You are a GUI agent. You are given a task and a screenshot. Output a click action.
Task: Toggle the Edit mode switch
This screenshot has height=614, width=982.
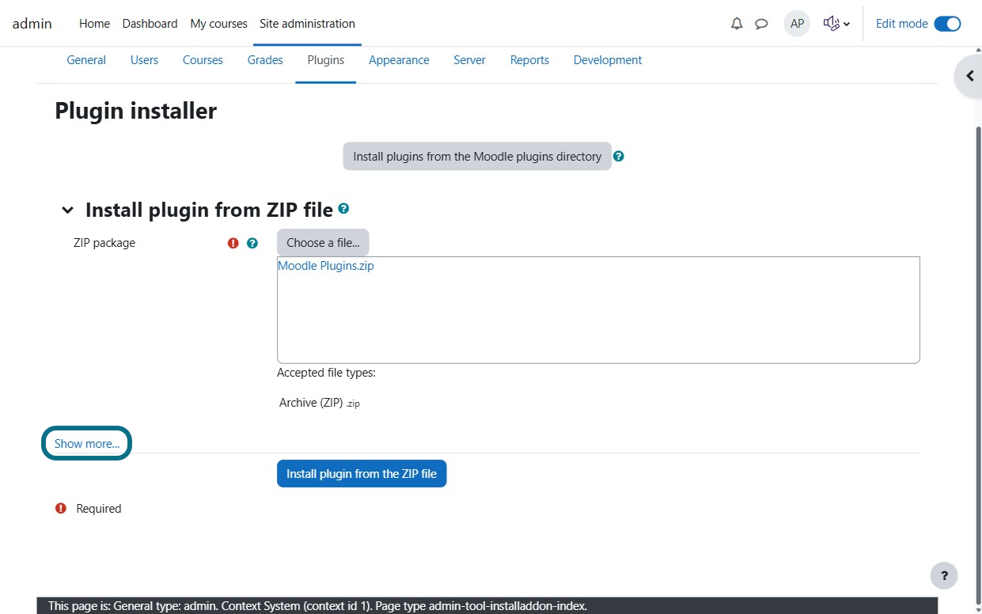(947, 24)
